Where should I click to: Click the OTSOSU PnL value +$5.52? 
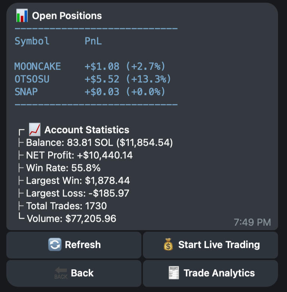coord(102,79)
